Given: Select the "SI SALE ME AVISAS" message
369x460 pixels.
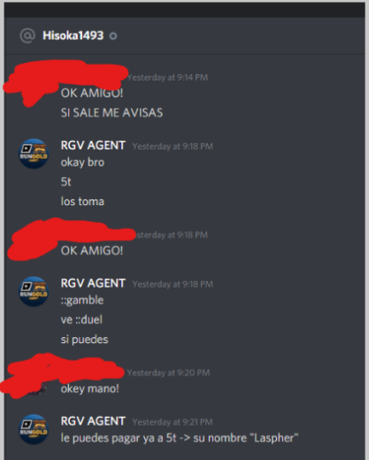Looking at the screenshot, I should [x=111, y=112].
